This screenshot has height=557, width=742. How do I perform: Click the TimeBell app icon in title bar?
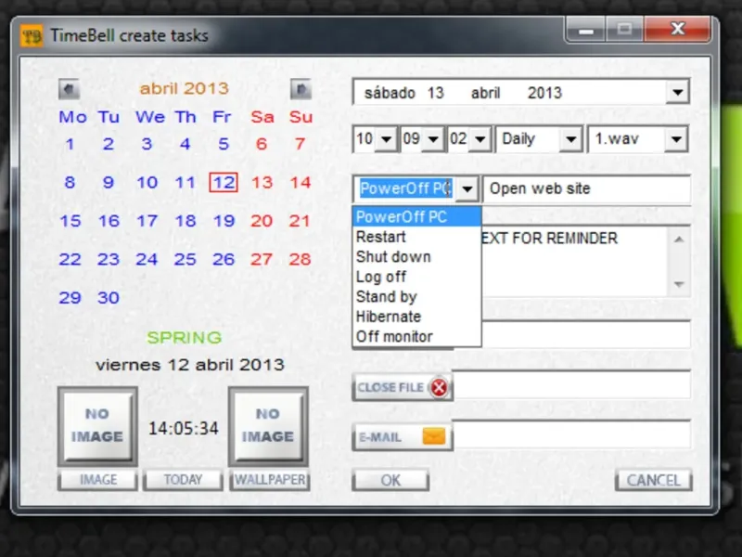point(32,36)
